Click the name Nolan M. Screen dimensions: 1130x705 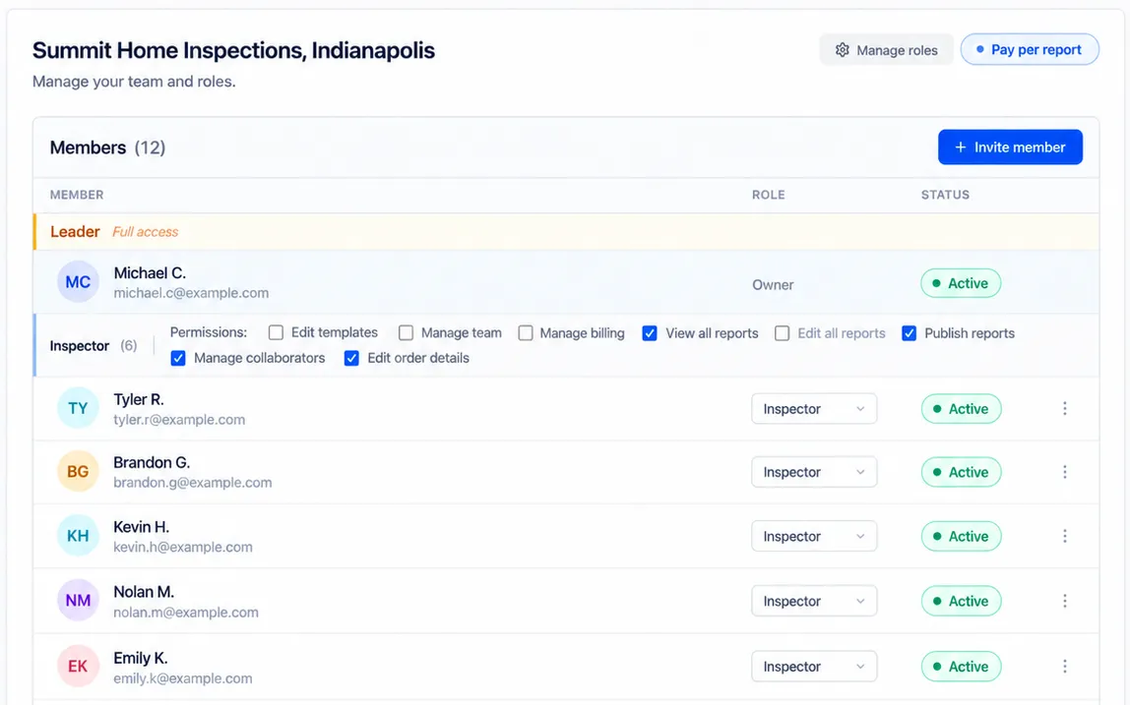144,591
